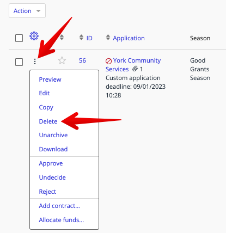Click the three-dot row options icon
The image size is (226, 233).
[x=35, y=62]
